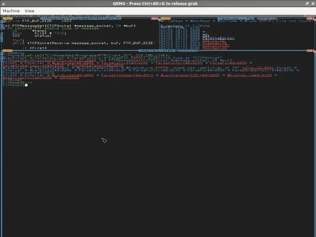
Task: Follow the ParseStatement+0x082D link
Action: [x=98, y=65]
